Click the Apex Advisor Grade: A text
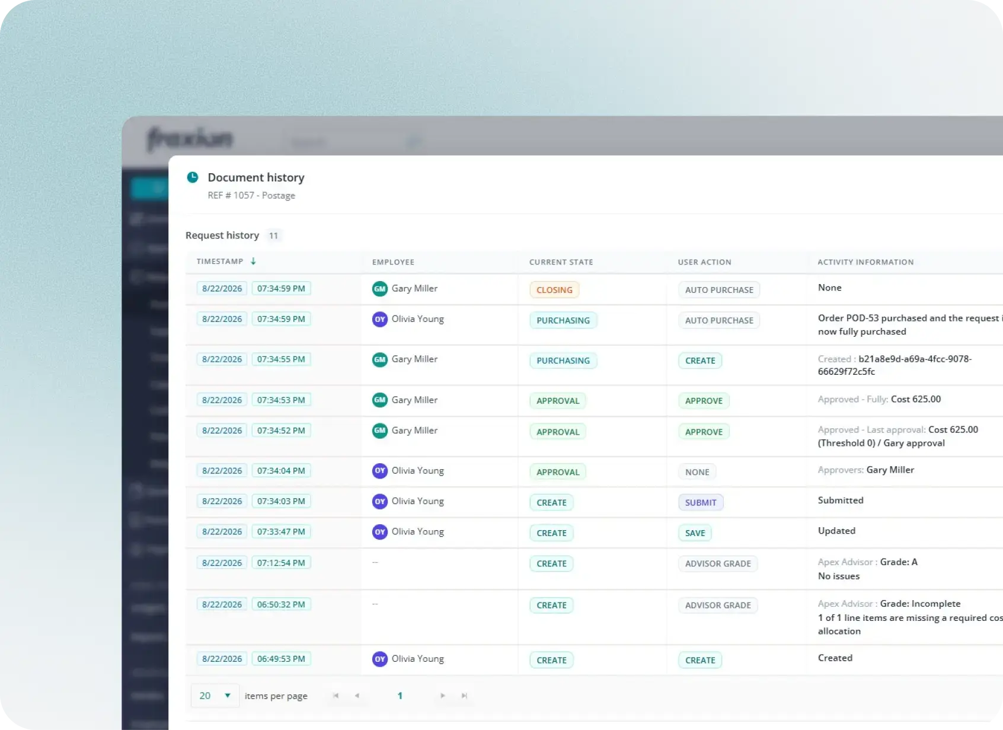The image size is (1003, 730). click(x=867, y=562)
